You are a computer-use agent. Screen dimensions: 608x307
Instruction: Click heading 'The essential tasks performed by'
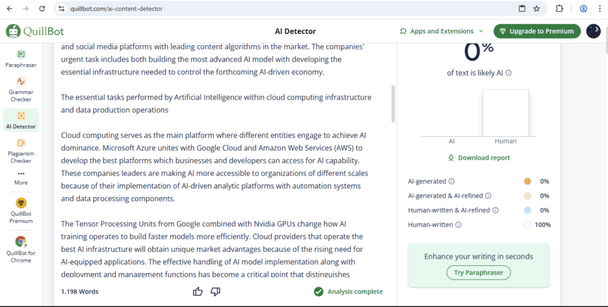216,103
